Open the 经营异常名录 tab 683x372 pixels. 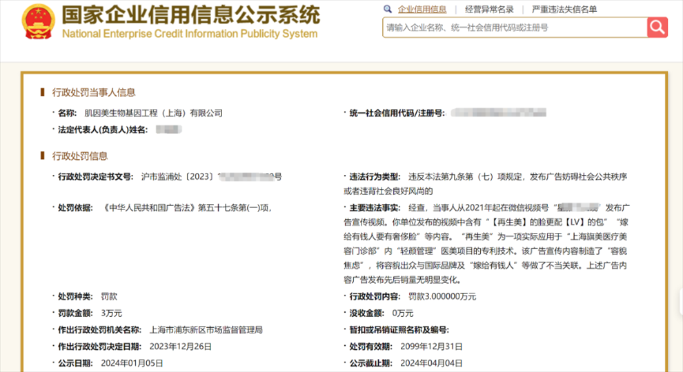pyautogui.click(x=489, y=10)
